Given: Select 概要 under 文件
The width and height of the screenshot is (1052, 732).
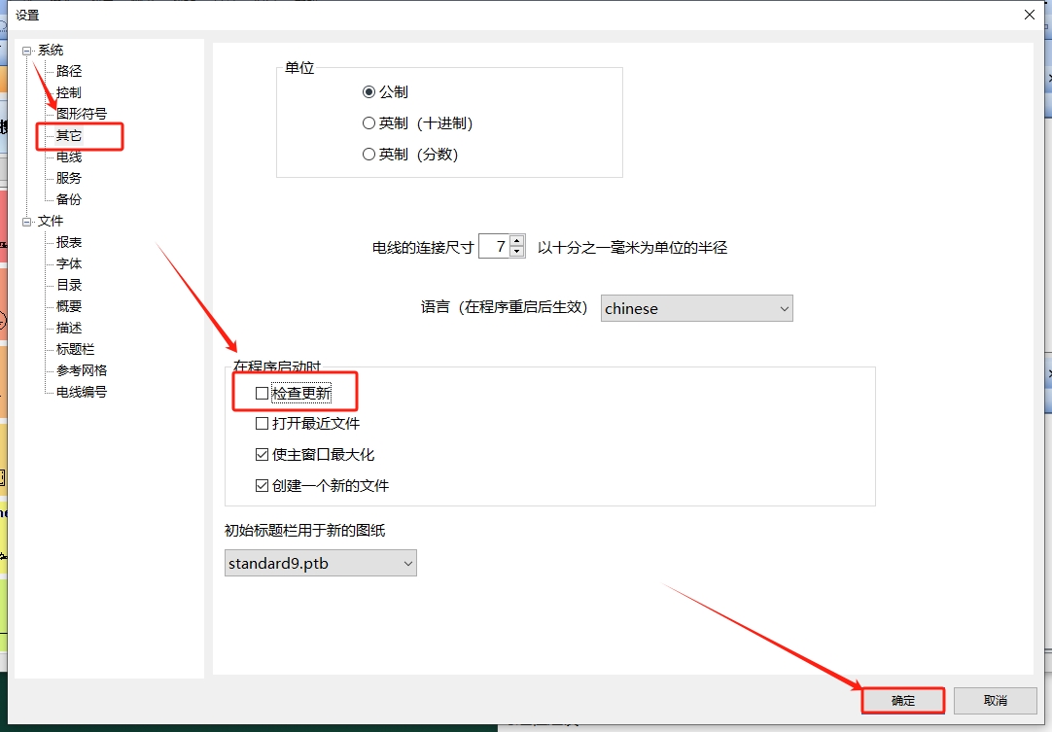Looking at the screenshot, I should pos(68,306).
